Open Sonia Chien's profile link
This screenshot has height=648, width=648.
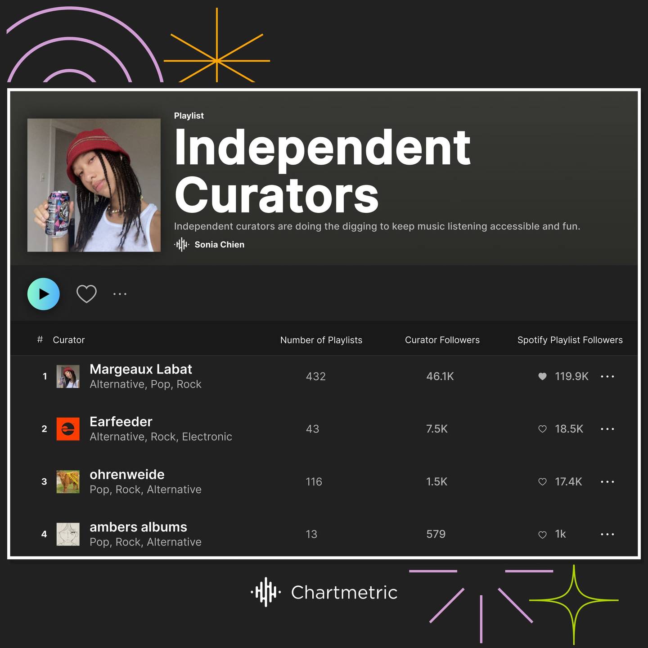coord(219,244)
